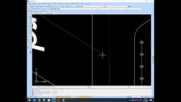This screenshot has height=102, width=181.
Task: Select the Text tool marked T
Action: pos(28,50)
